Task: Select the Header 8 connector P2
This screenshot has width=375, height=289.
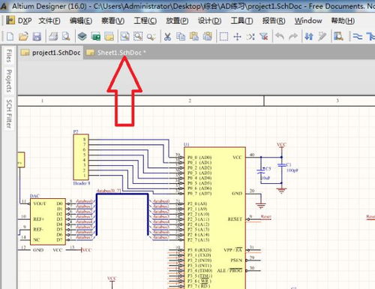Action: [x=81, y=157]
